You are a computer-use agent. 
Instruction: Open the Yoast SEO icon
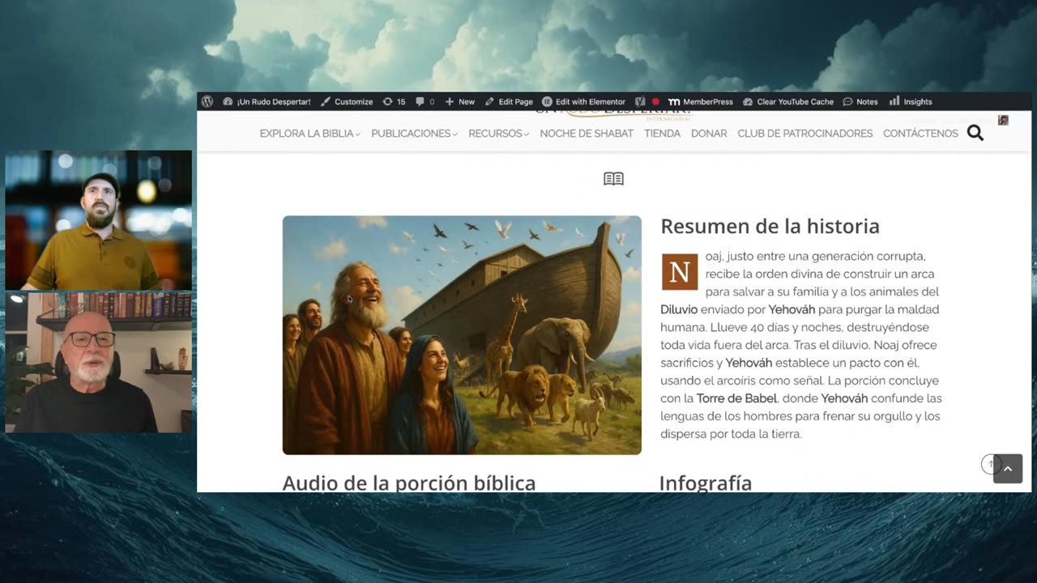tap(640, 101)
